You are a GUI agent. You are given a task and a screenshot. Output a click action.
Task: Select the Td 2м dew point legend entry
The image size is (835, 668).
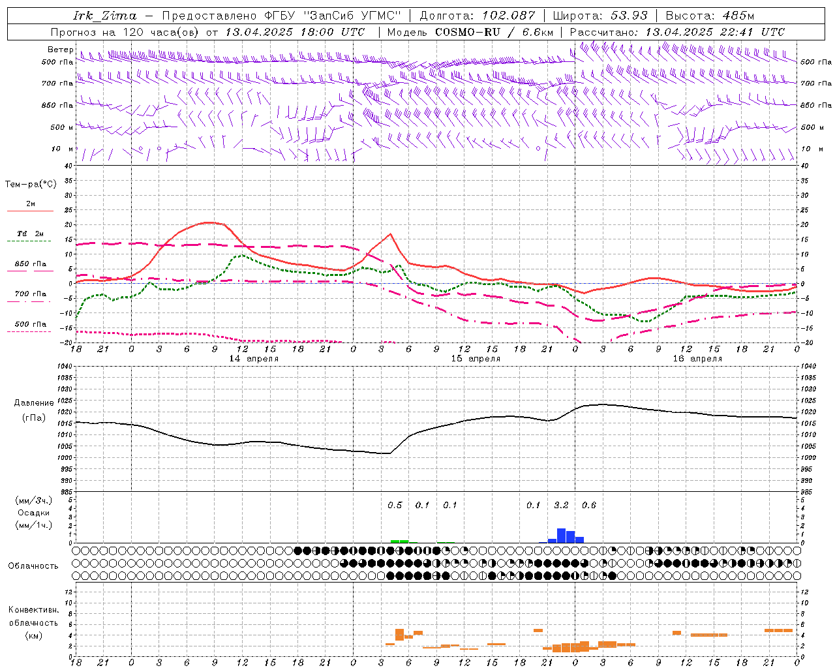(31, 234)
